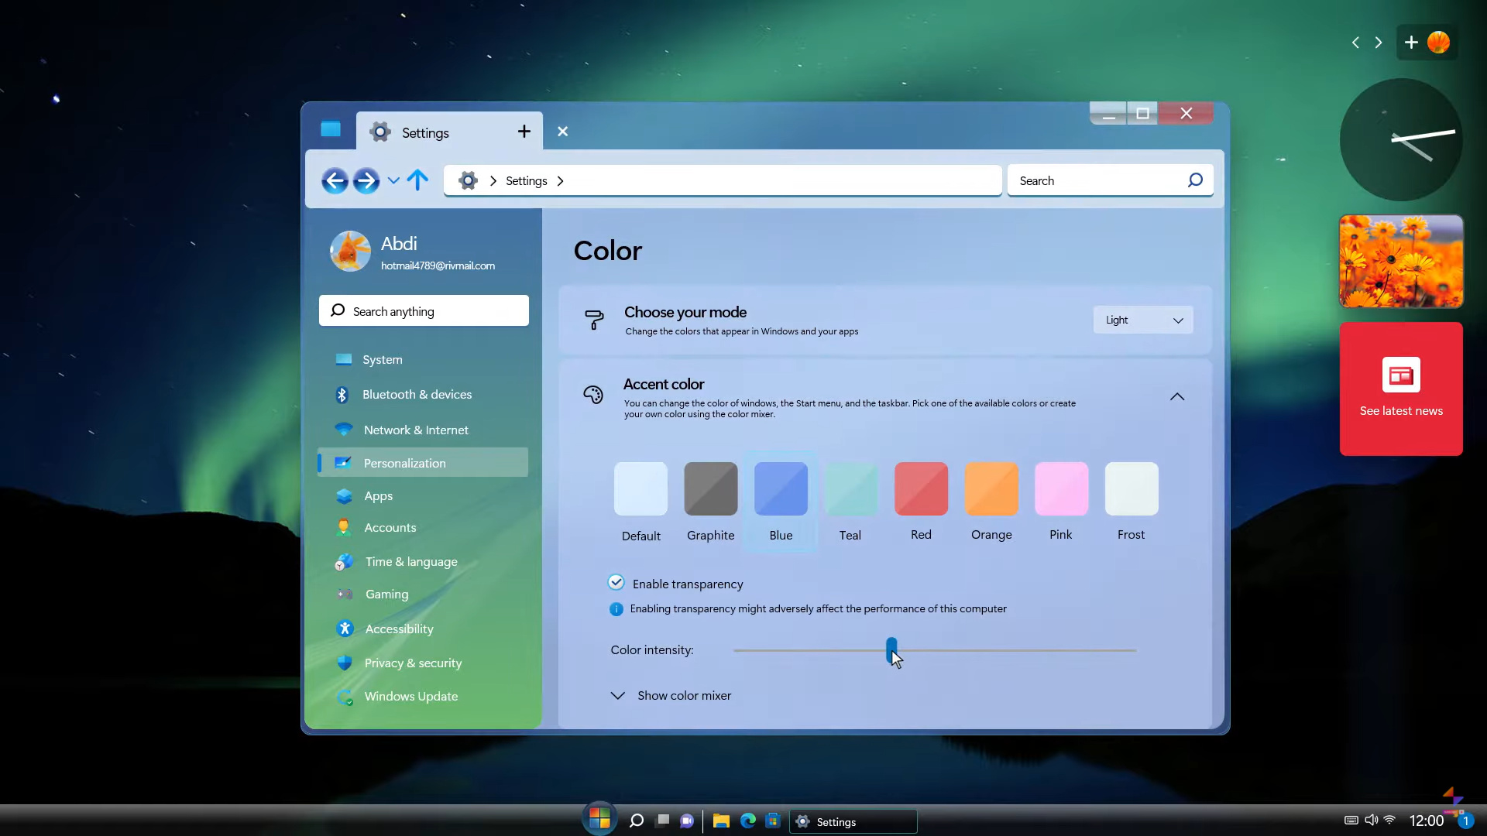Select Windows Update in sidebar

[x=410, y=697]
